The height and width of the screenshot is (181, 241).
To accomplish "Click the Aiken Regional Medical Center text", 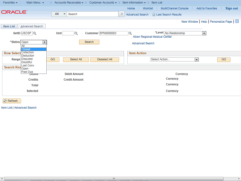I will pyautogui.click(x=152, y=37).
